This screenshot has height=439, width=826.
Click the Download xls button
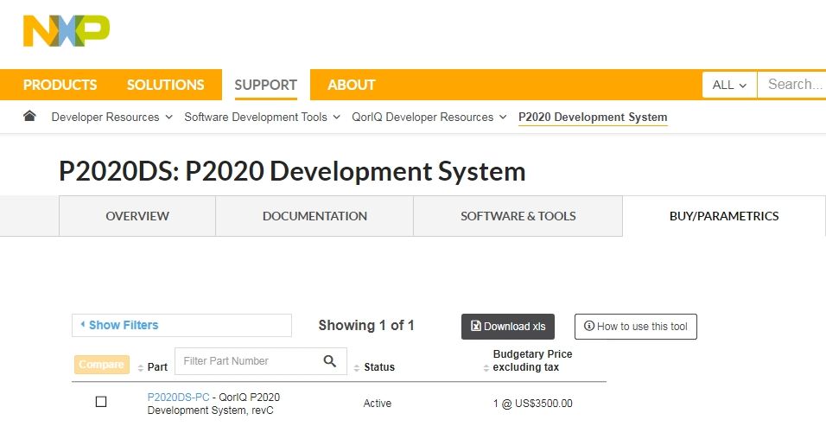tap(508, 327)
